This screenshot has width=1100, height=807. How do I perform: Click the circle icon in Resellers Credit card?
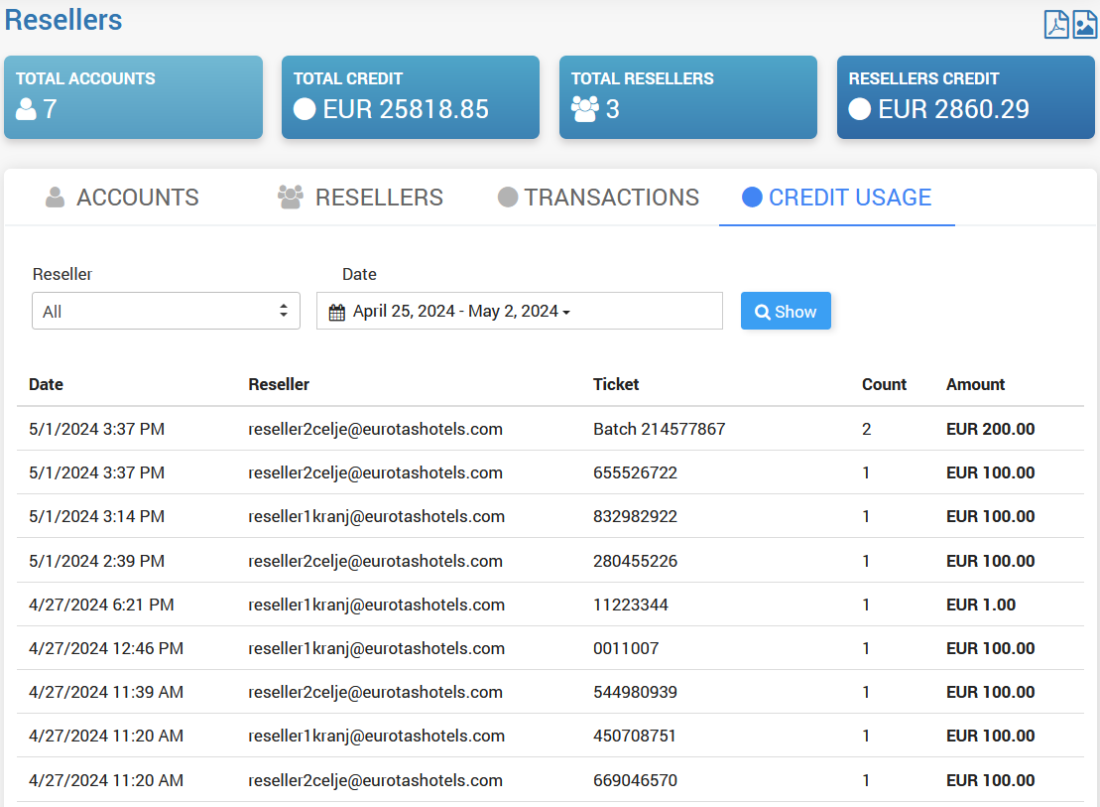tap(860, 109)
